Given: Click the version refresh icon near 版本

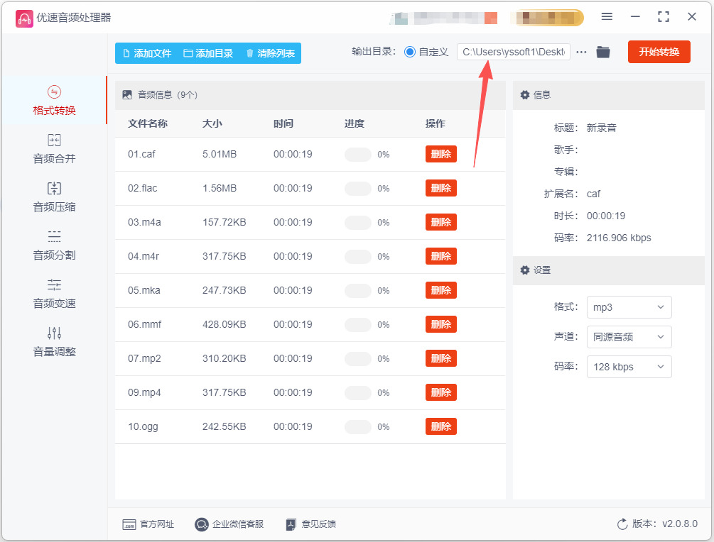Looking at the screenshot, I should pyautogui.click(x=622, y=524).
